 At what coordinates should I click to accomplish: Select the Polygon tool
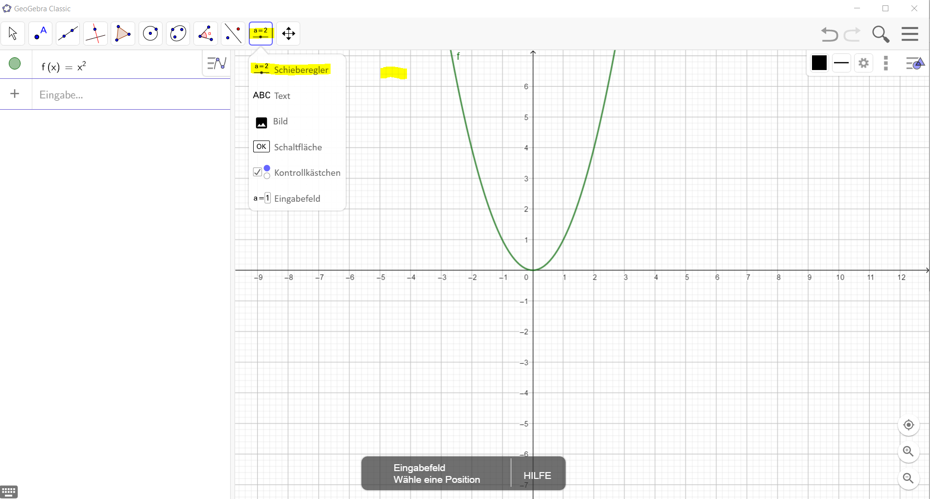pyautogui.click(x=123, y=34)
